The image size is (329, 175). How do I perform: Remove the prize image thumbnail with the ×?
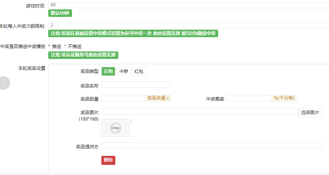(131, 121)
